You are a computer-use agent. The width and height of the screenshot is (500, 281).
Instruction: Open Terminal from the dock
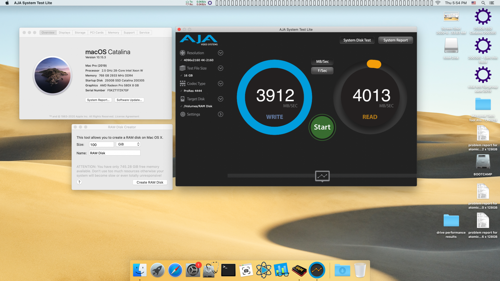[228, 270]
